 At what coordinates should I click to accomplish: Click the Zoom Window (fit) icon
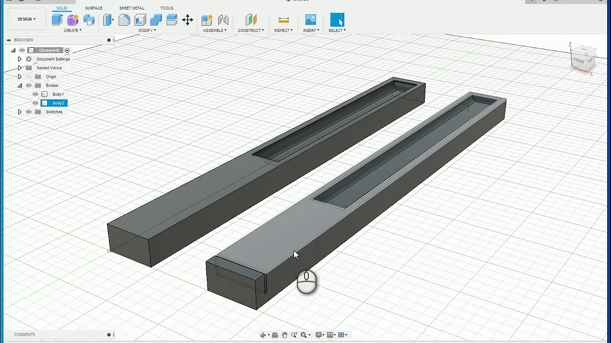click(x=304, y=335)
